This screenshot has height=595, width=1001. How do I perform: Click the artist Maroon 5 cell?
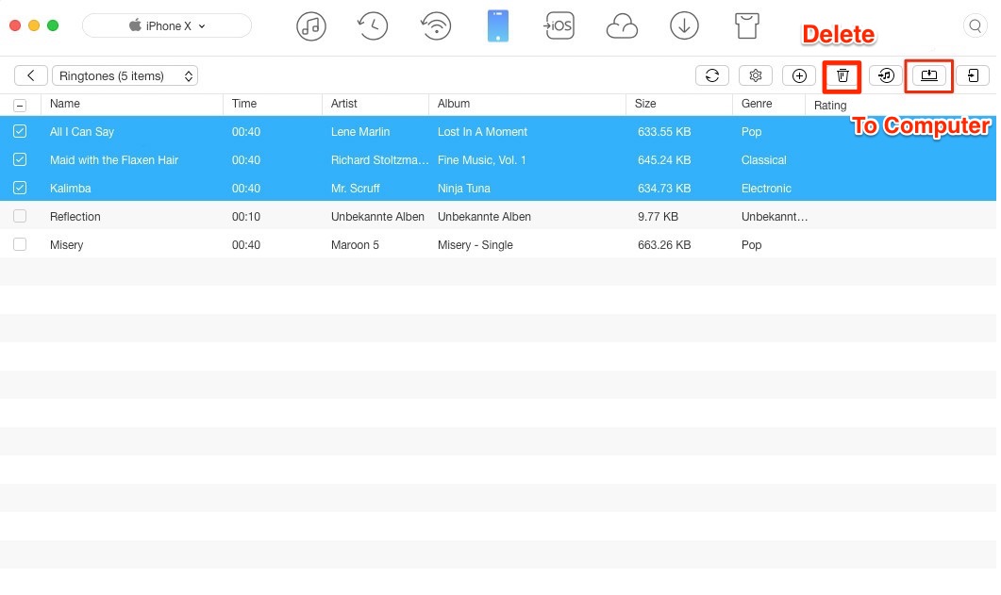[355, 245]
